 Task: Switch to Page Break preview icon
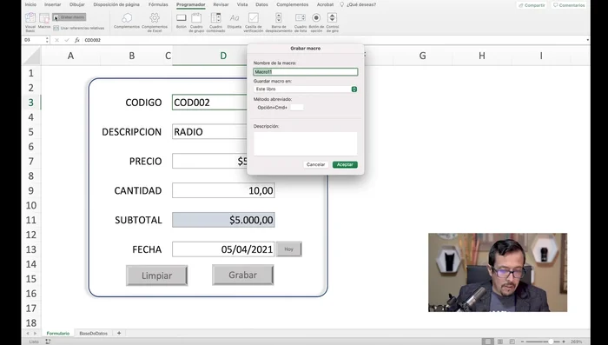(512, 342)
